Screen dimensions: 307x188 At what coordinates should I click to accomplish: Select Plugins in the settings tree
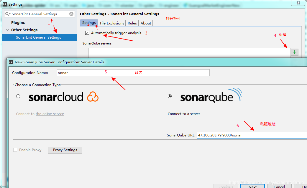[18, 22]
